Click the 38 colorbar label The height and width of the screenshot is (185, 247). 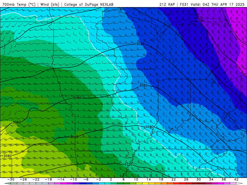[x=224, y=179]
